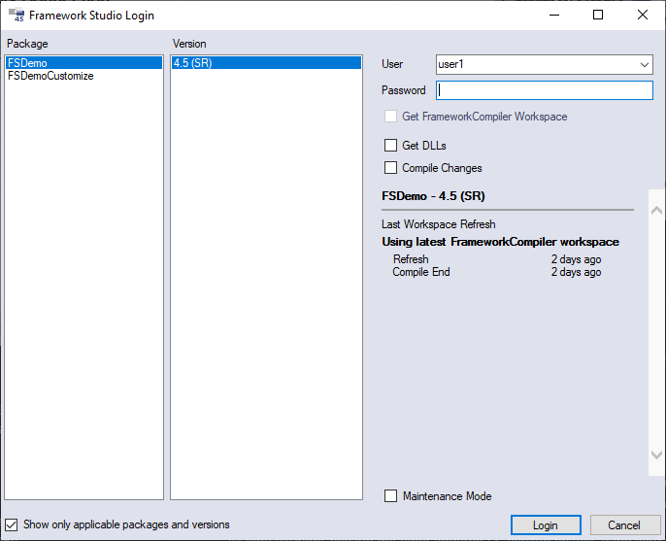The height and width of the screenshot is (541, 666).
Task: Enable the Compile Changes checkbox
Action: [390, 168]
